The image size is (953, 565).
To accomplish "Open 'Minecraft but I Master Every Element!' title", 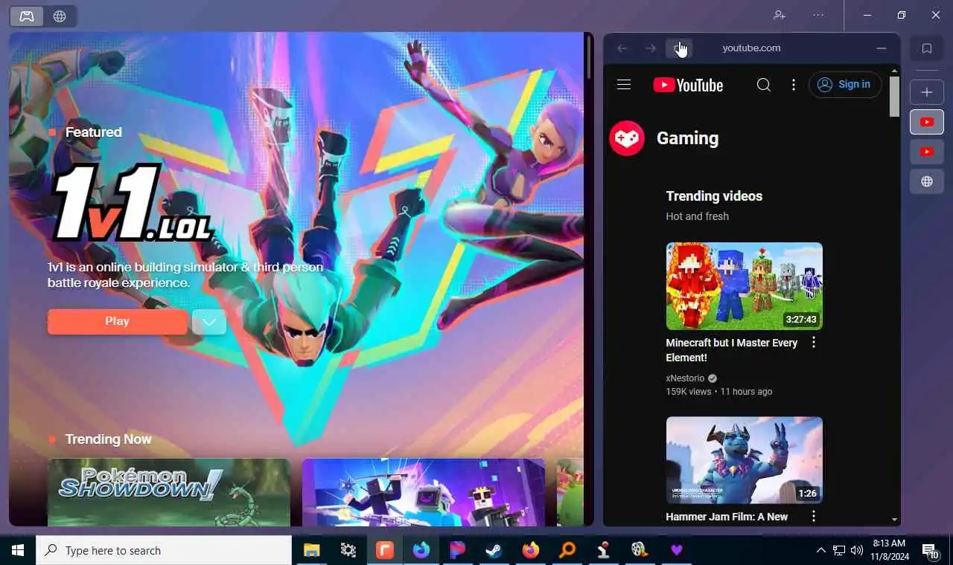I will (x=731, y=350).
